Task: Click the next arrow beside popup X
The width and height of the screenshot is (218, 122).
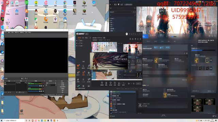Action: (184, 54)
